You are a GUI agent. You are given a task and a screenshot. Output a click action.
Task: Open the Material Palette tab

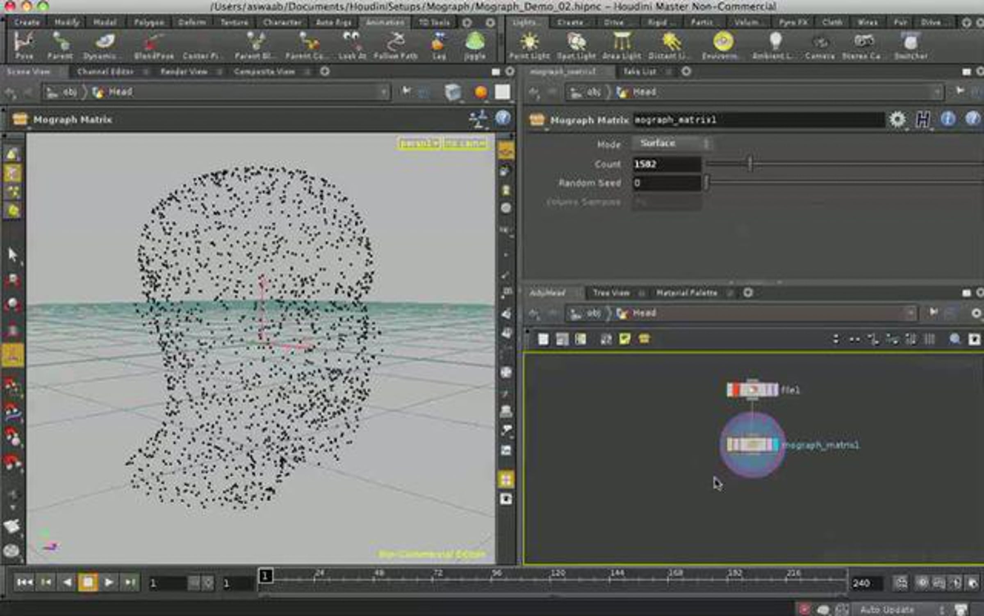687,292
